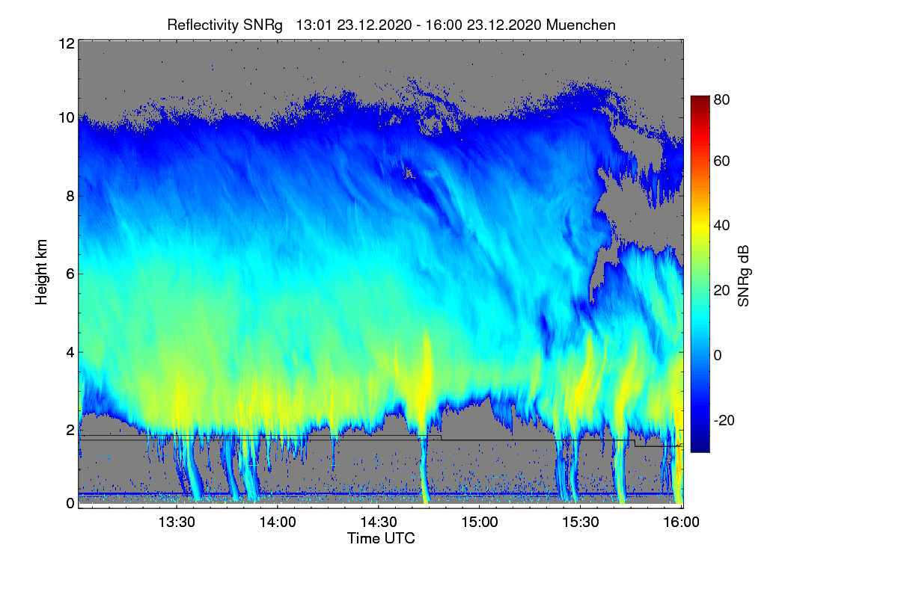Click the yellow band of the colorbar

coord(699,228)
